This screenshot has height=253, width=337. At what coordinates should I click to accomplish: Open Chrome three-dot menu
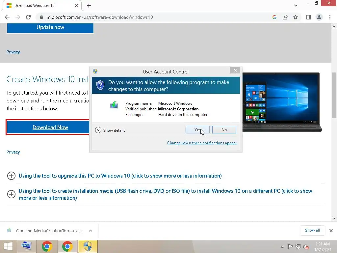coord(330,17)
